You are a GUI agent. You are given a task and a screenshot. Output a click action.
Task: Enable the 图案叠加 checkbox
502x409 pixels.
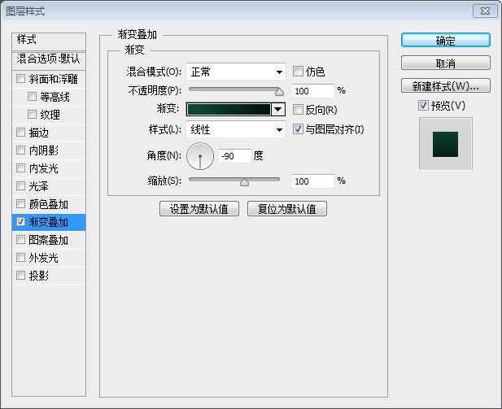(21, 239)
